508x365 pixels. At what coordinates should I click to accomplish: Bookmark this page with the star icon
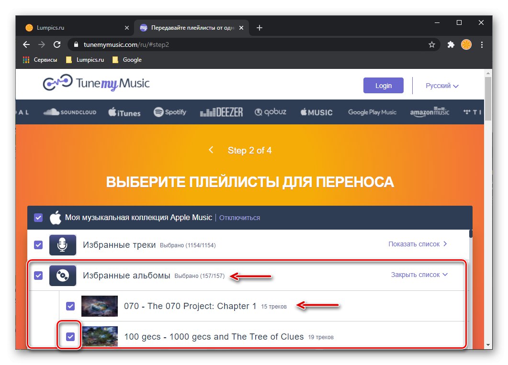431,44
